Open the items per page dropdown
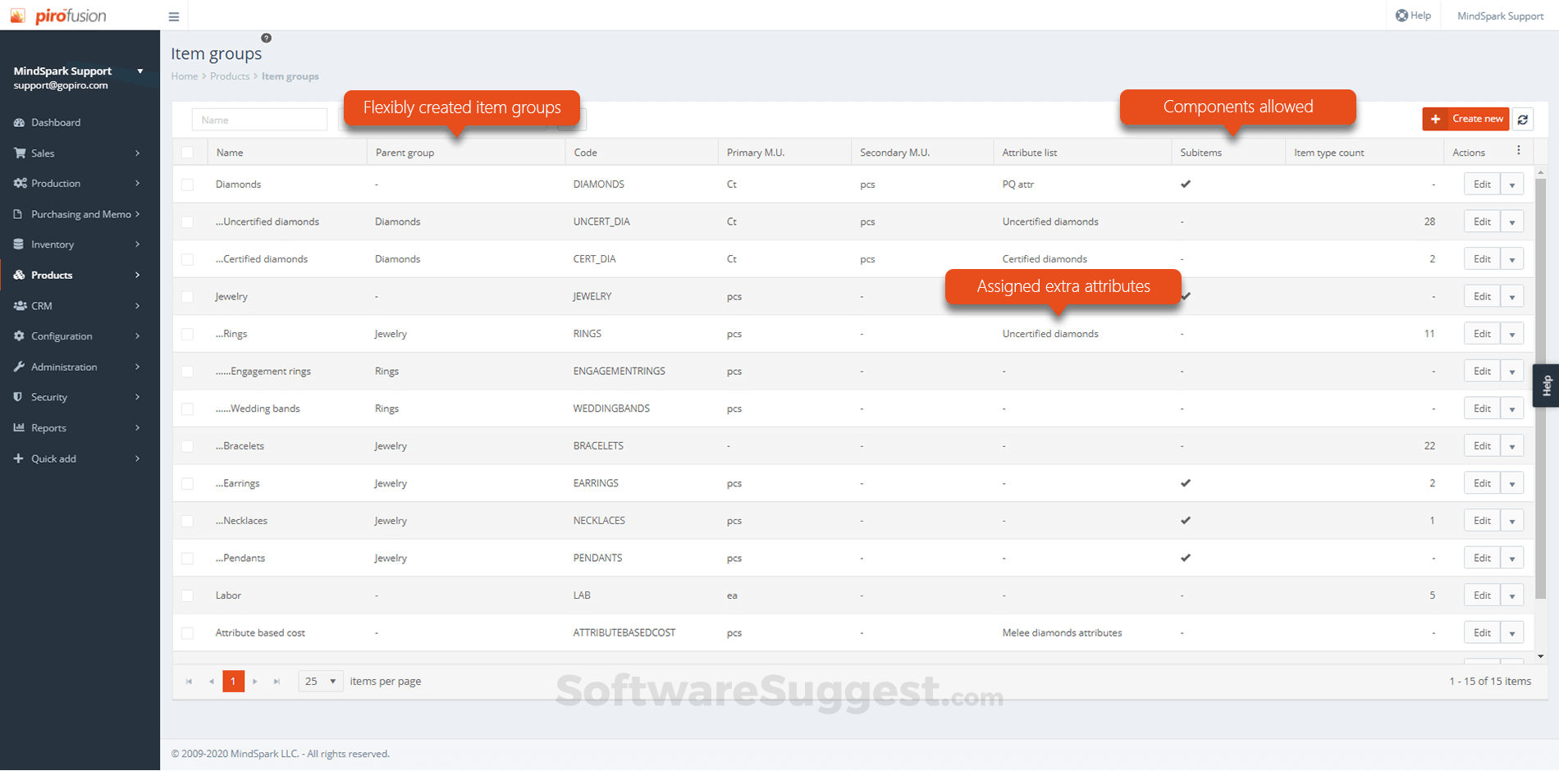 [320, 681]
